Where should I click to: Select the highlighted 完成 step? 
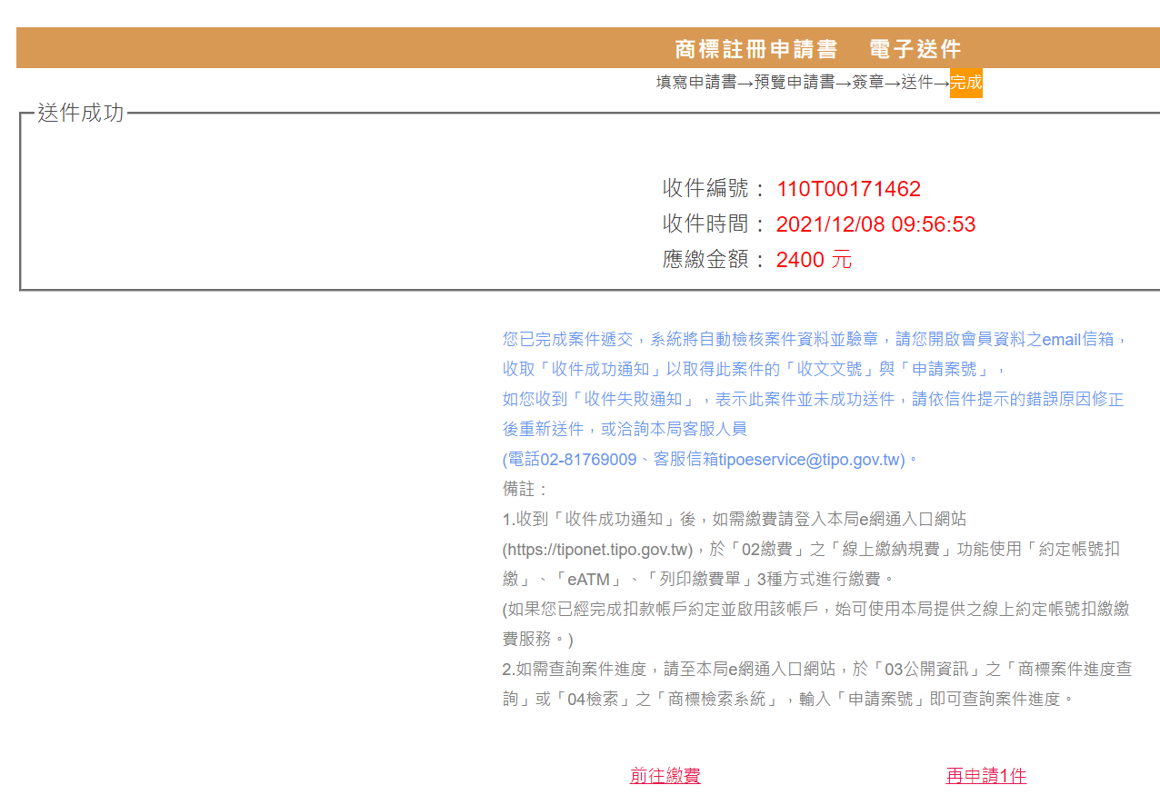[x=966, y=83]
